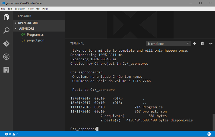Click the Visual Studio Code logo in title bar
Screen dimensions: 215x137
point(3,3)
